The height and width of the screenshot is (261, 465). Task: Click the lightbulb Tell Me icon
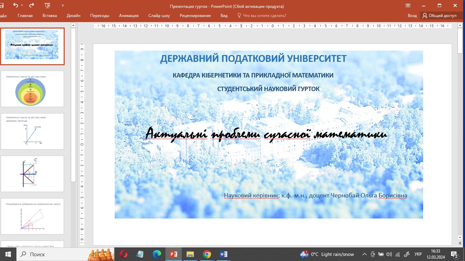239,16
